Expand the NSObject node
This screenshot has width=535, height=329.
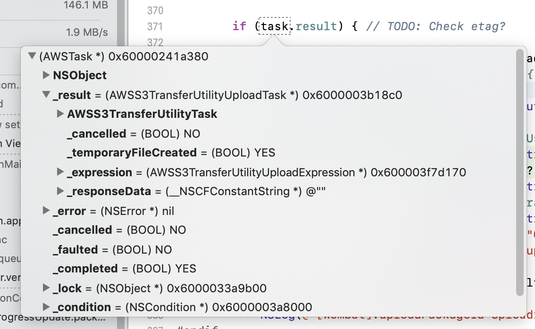coord(46,75)
